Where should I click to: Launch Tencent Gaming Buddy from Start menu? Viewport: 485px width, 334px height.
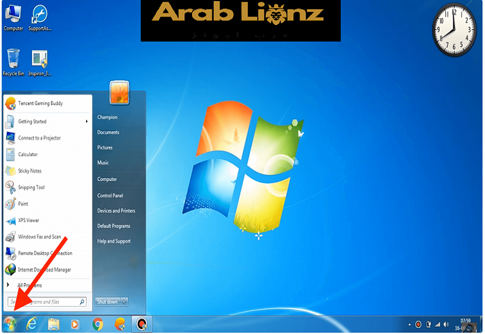point(48,103)
